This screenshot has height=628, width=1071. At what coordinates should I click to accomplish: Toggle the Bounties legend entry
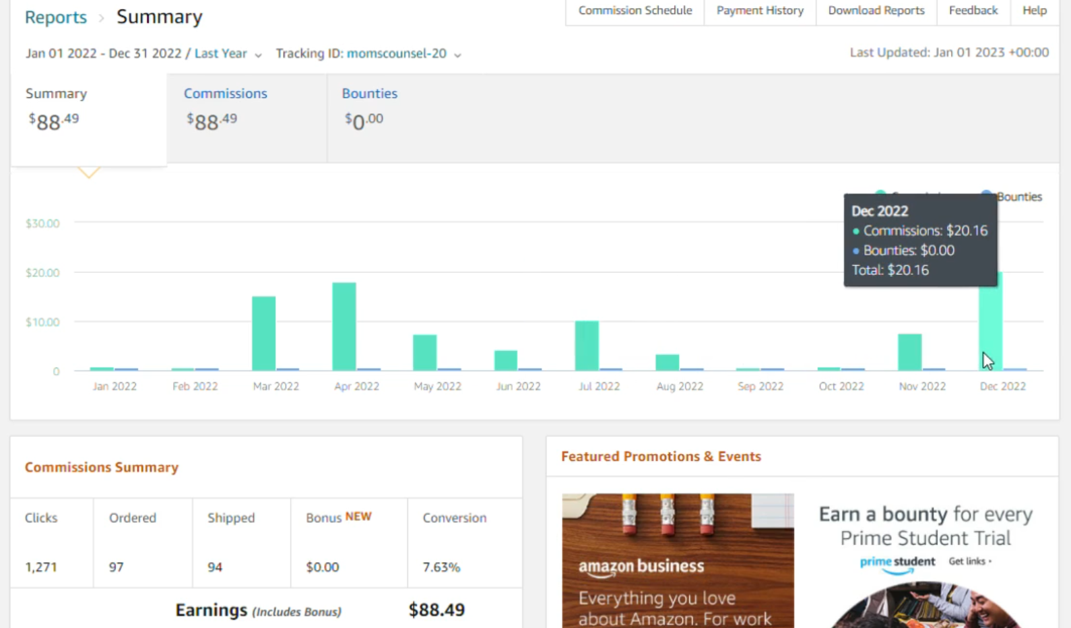coord(1012,197)
